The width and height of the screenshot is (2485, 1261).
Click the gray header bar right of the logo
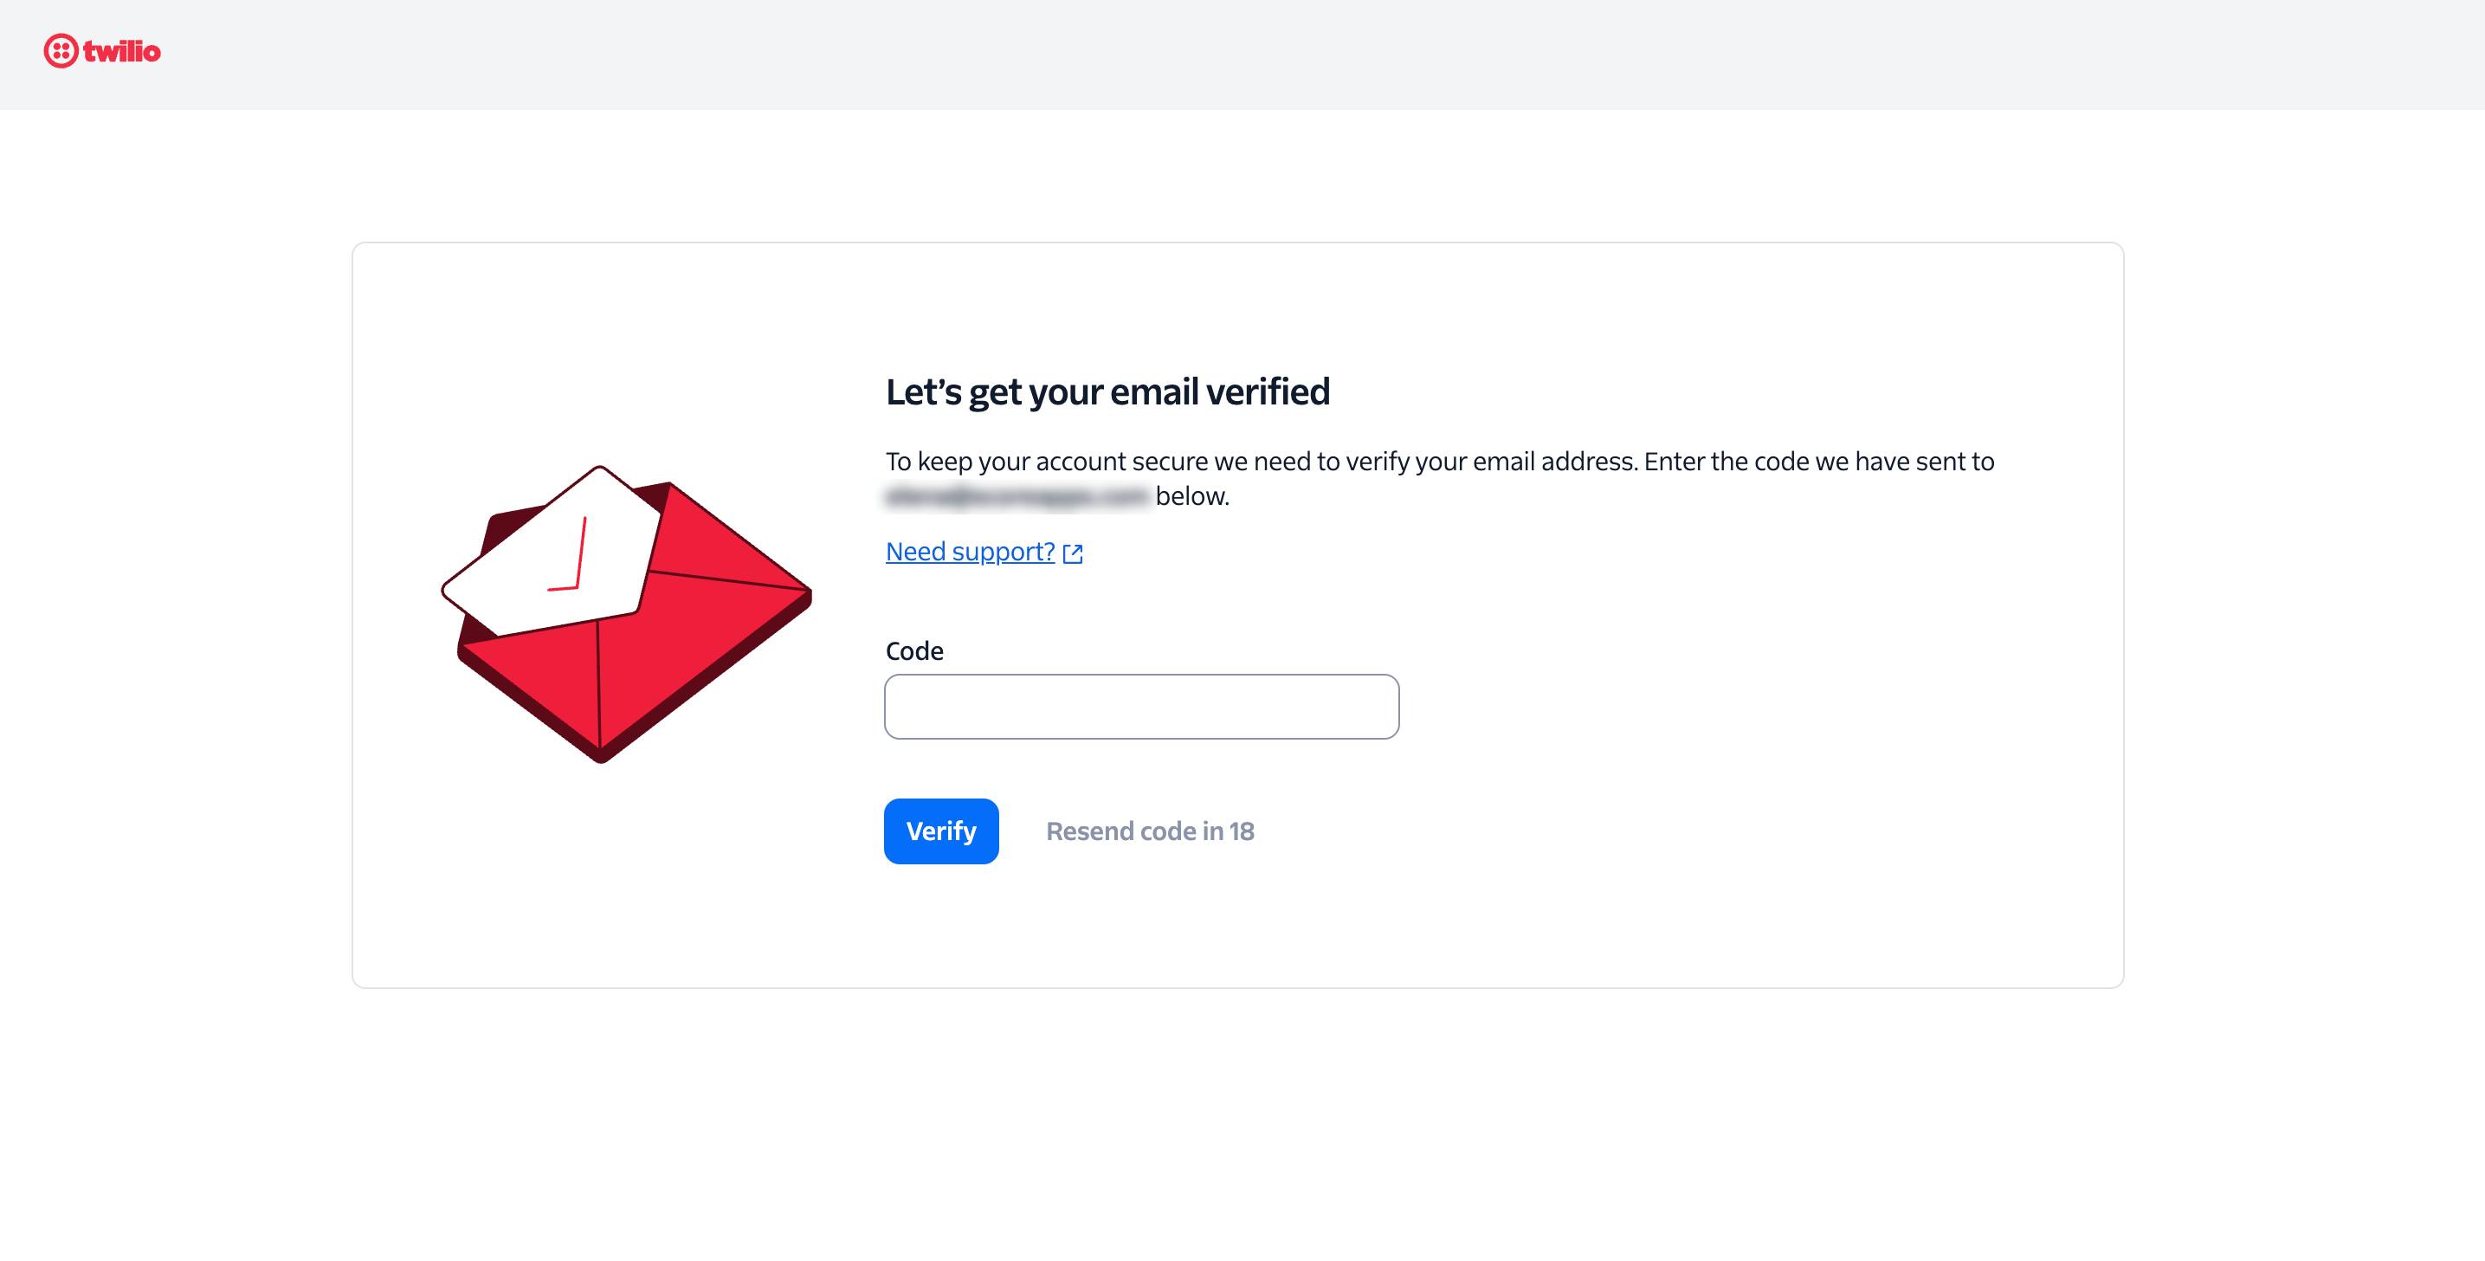[x=1254, y=54]
